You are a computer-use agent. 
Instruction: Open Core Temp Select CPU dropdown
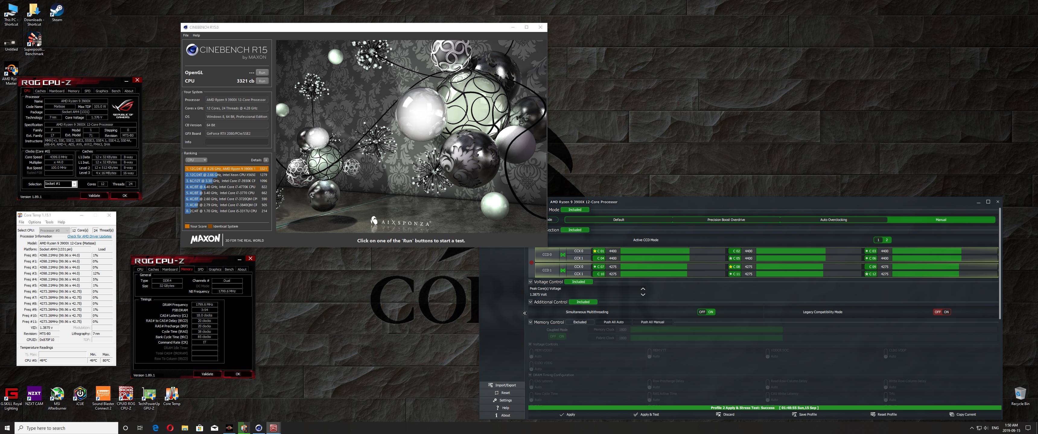pyautogui.click(x=54, y=231)
